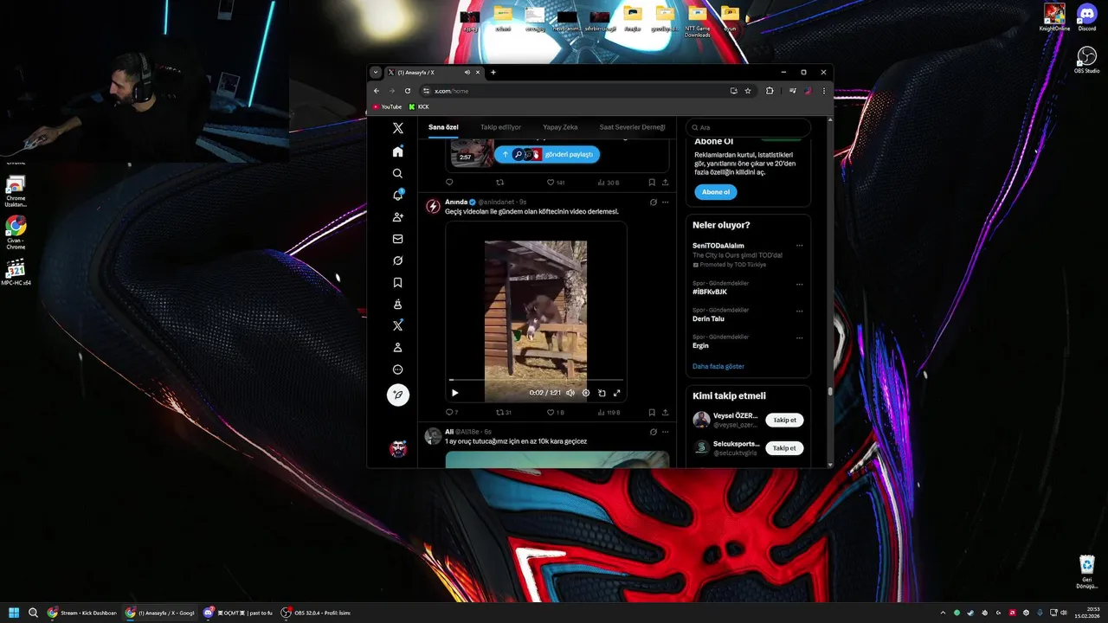
Task: Repost the upper post with 141 likes
Action: [499, 183]
